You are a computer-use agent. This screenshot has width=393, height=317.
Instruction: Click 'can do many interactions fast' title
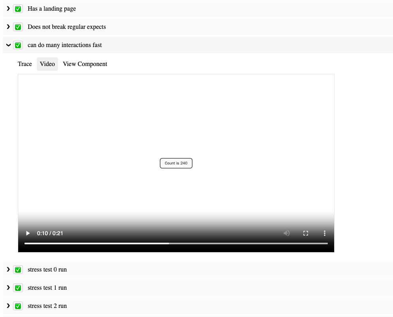[x=65, y=45]
